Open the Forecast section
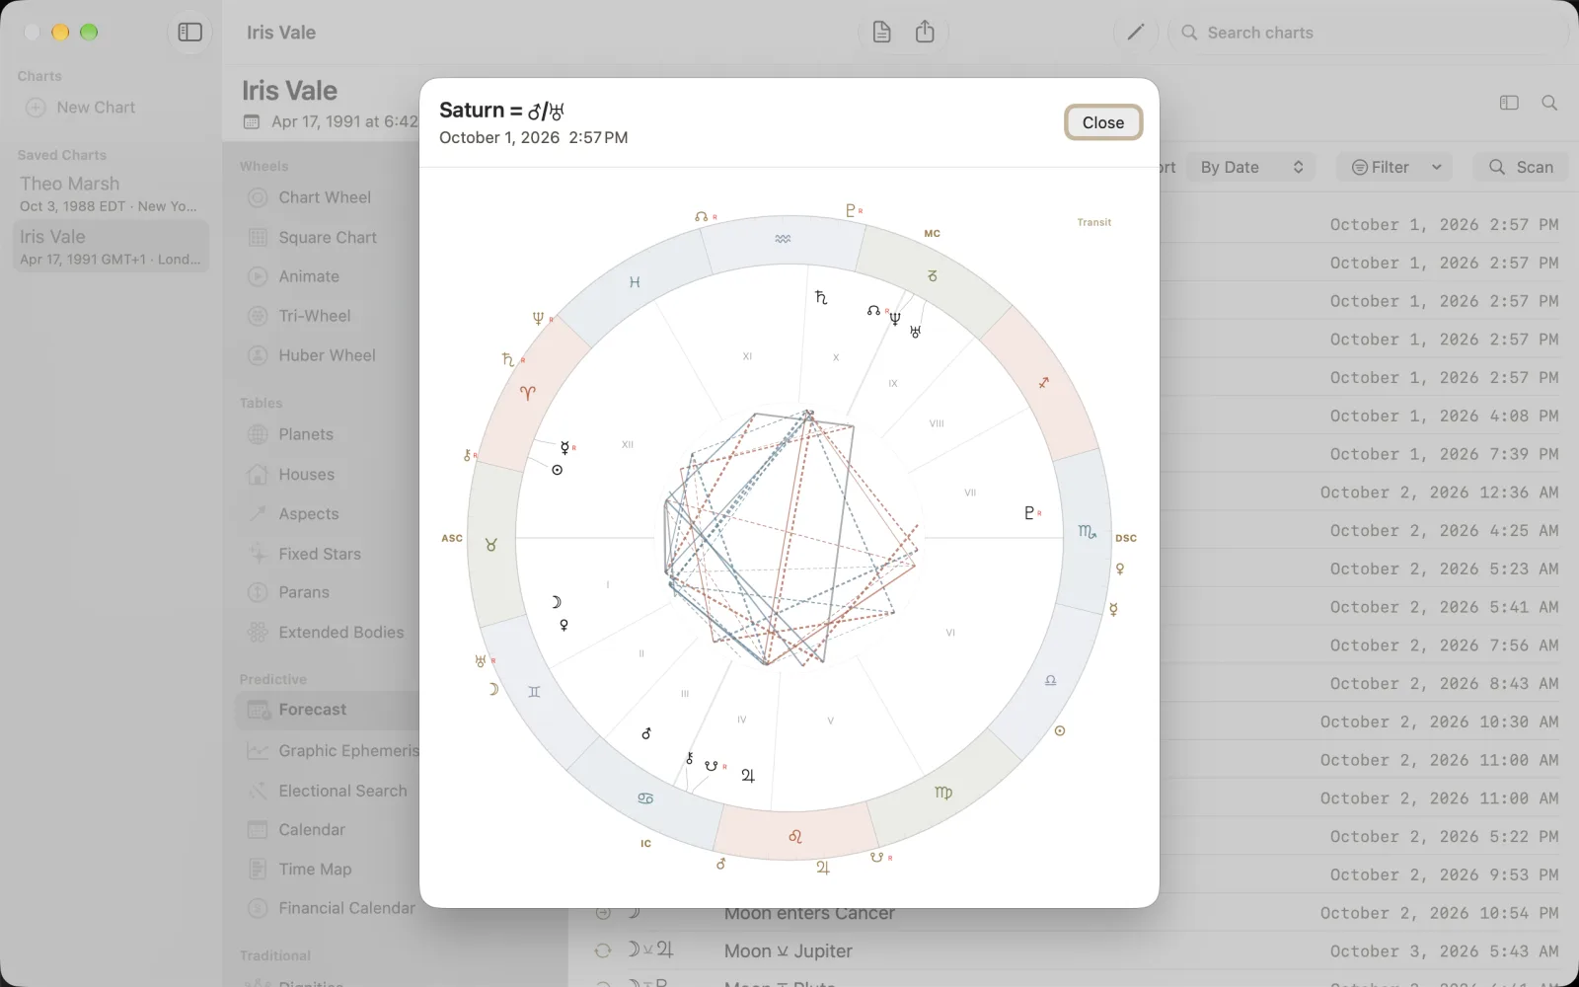The image size is (1579, 987). point(327,710)
